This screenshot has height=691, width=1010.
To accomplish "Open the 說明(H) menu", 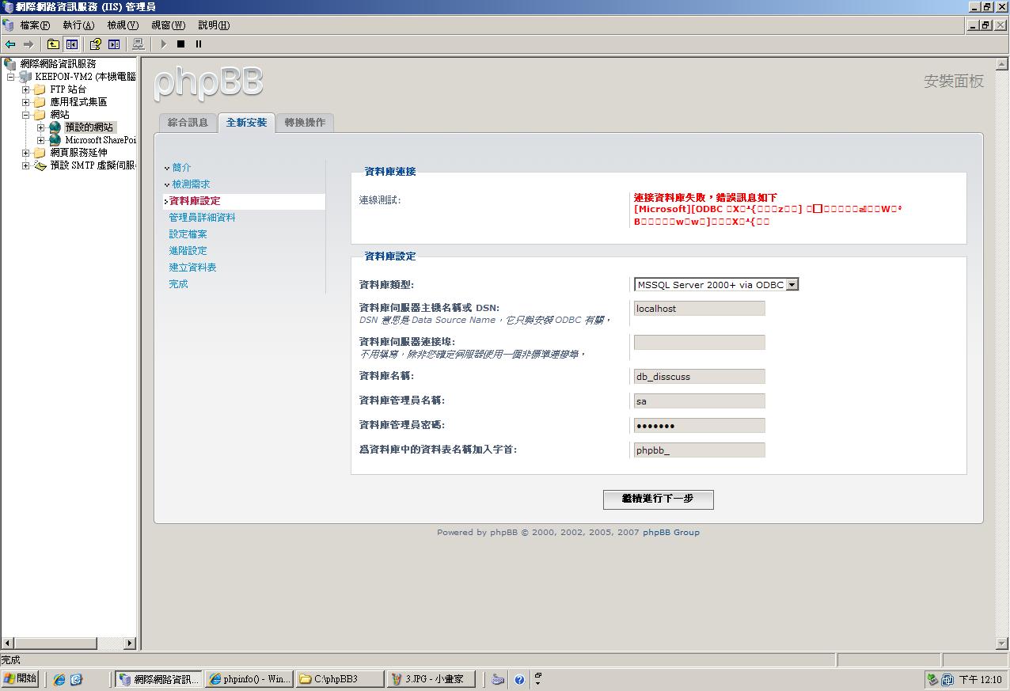I will (x=214, y=25).
